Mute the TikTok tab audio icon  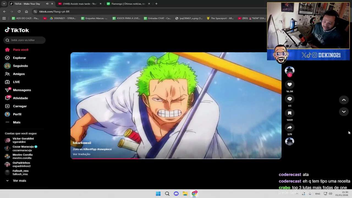47,4
